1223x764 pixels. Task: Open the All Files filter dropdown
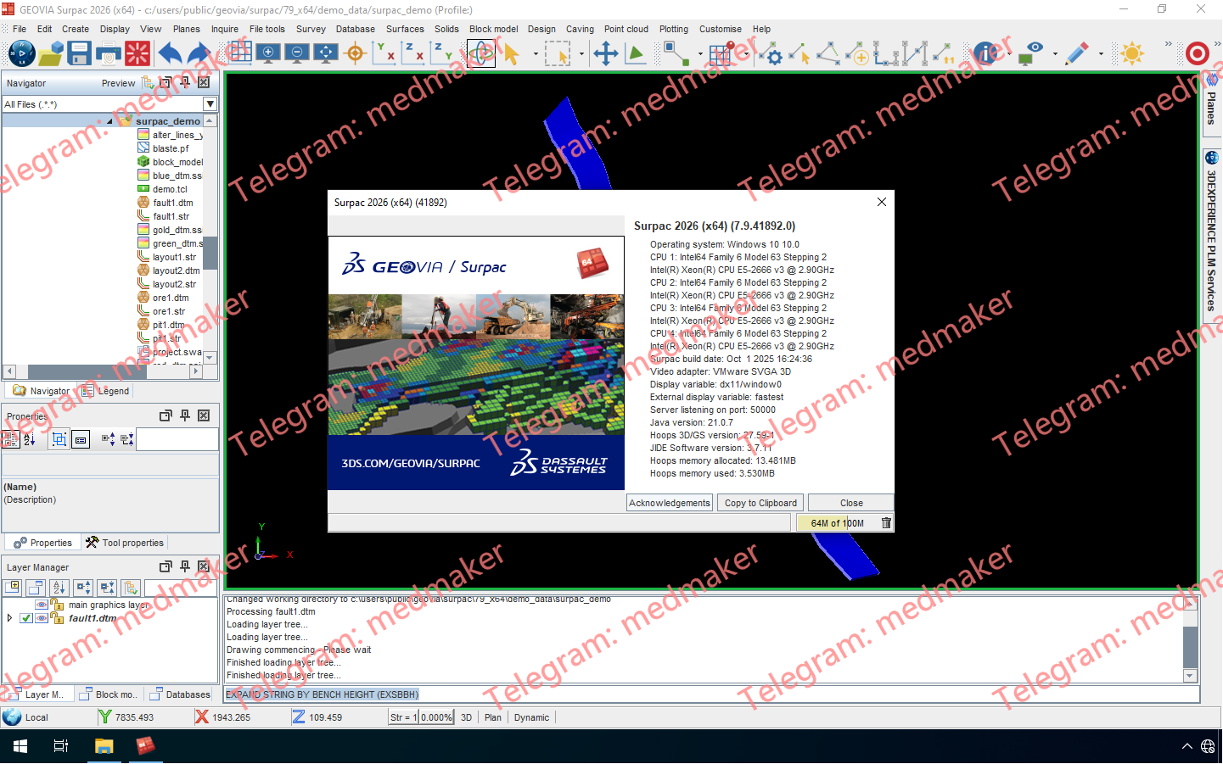tap(210, 104)
